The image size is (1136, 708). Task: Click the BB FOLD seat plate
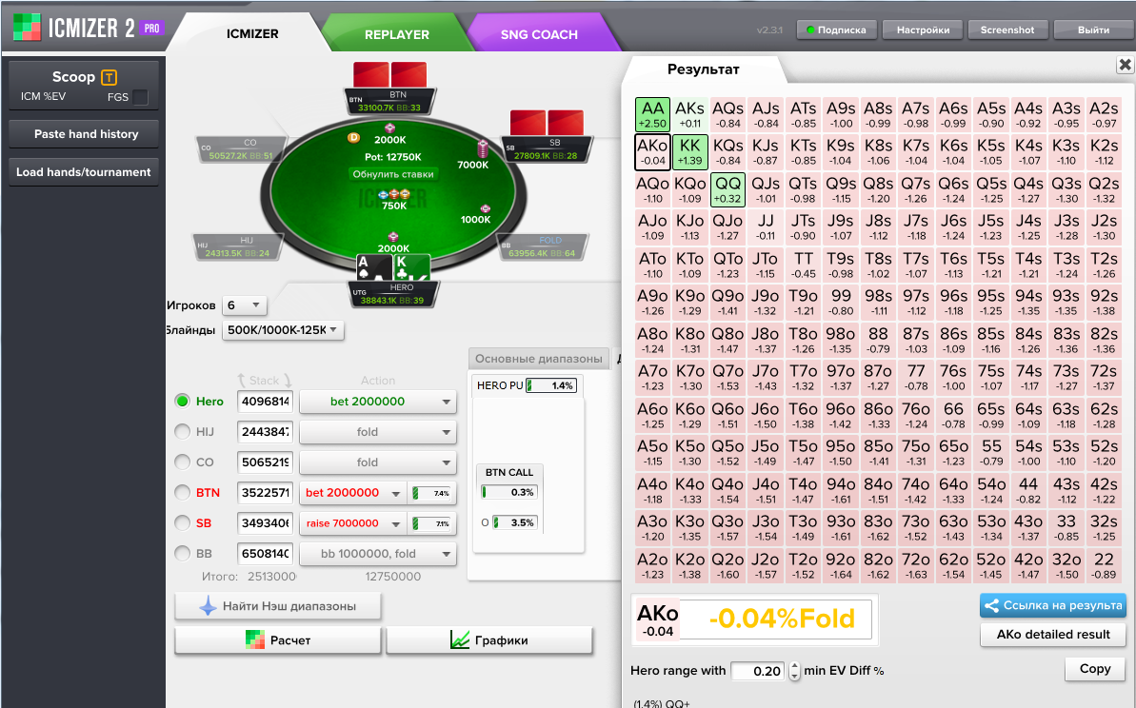click(543, 246)
